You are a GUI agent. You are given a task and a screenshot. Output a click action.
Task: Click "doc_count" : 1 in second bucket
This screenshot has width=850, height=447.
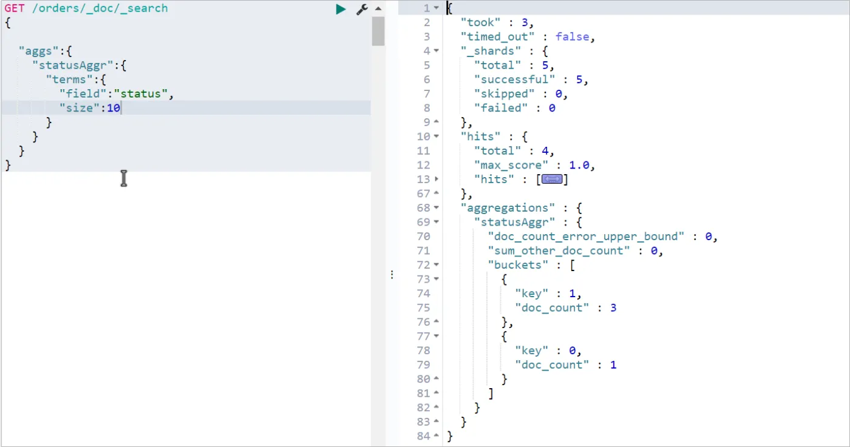(x=565, y=365)
